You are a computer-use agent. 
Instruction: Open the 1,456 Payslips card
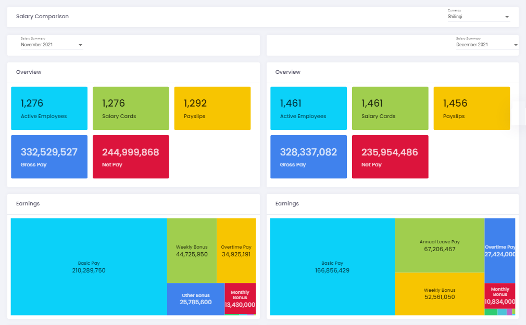(x=472, y=108)
